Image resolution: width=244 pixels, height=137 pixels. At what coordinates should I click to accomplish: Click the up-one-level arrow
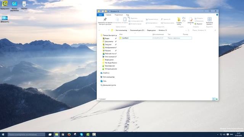click(109, 30)
